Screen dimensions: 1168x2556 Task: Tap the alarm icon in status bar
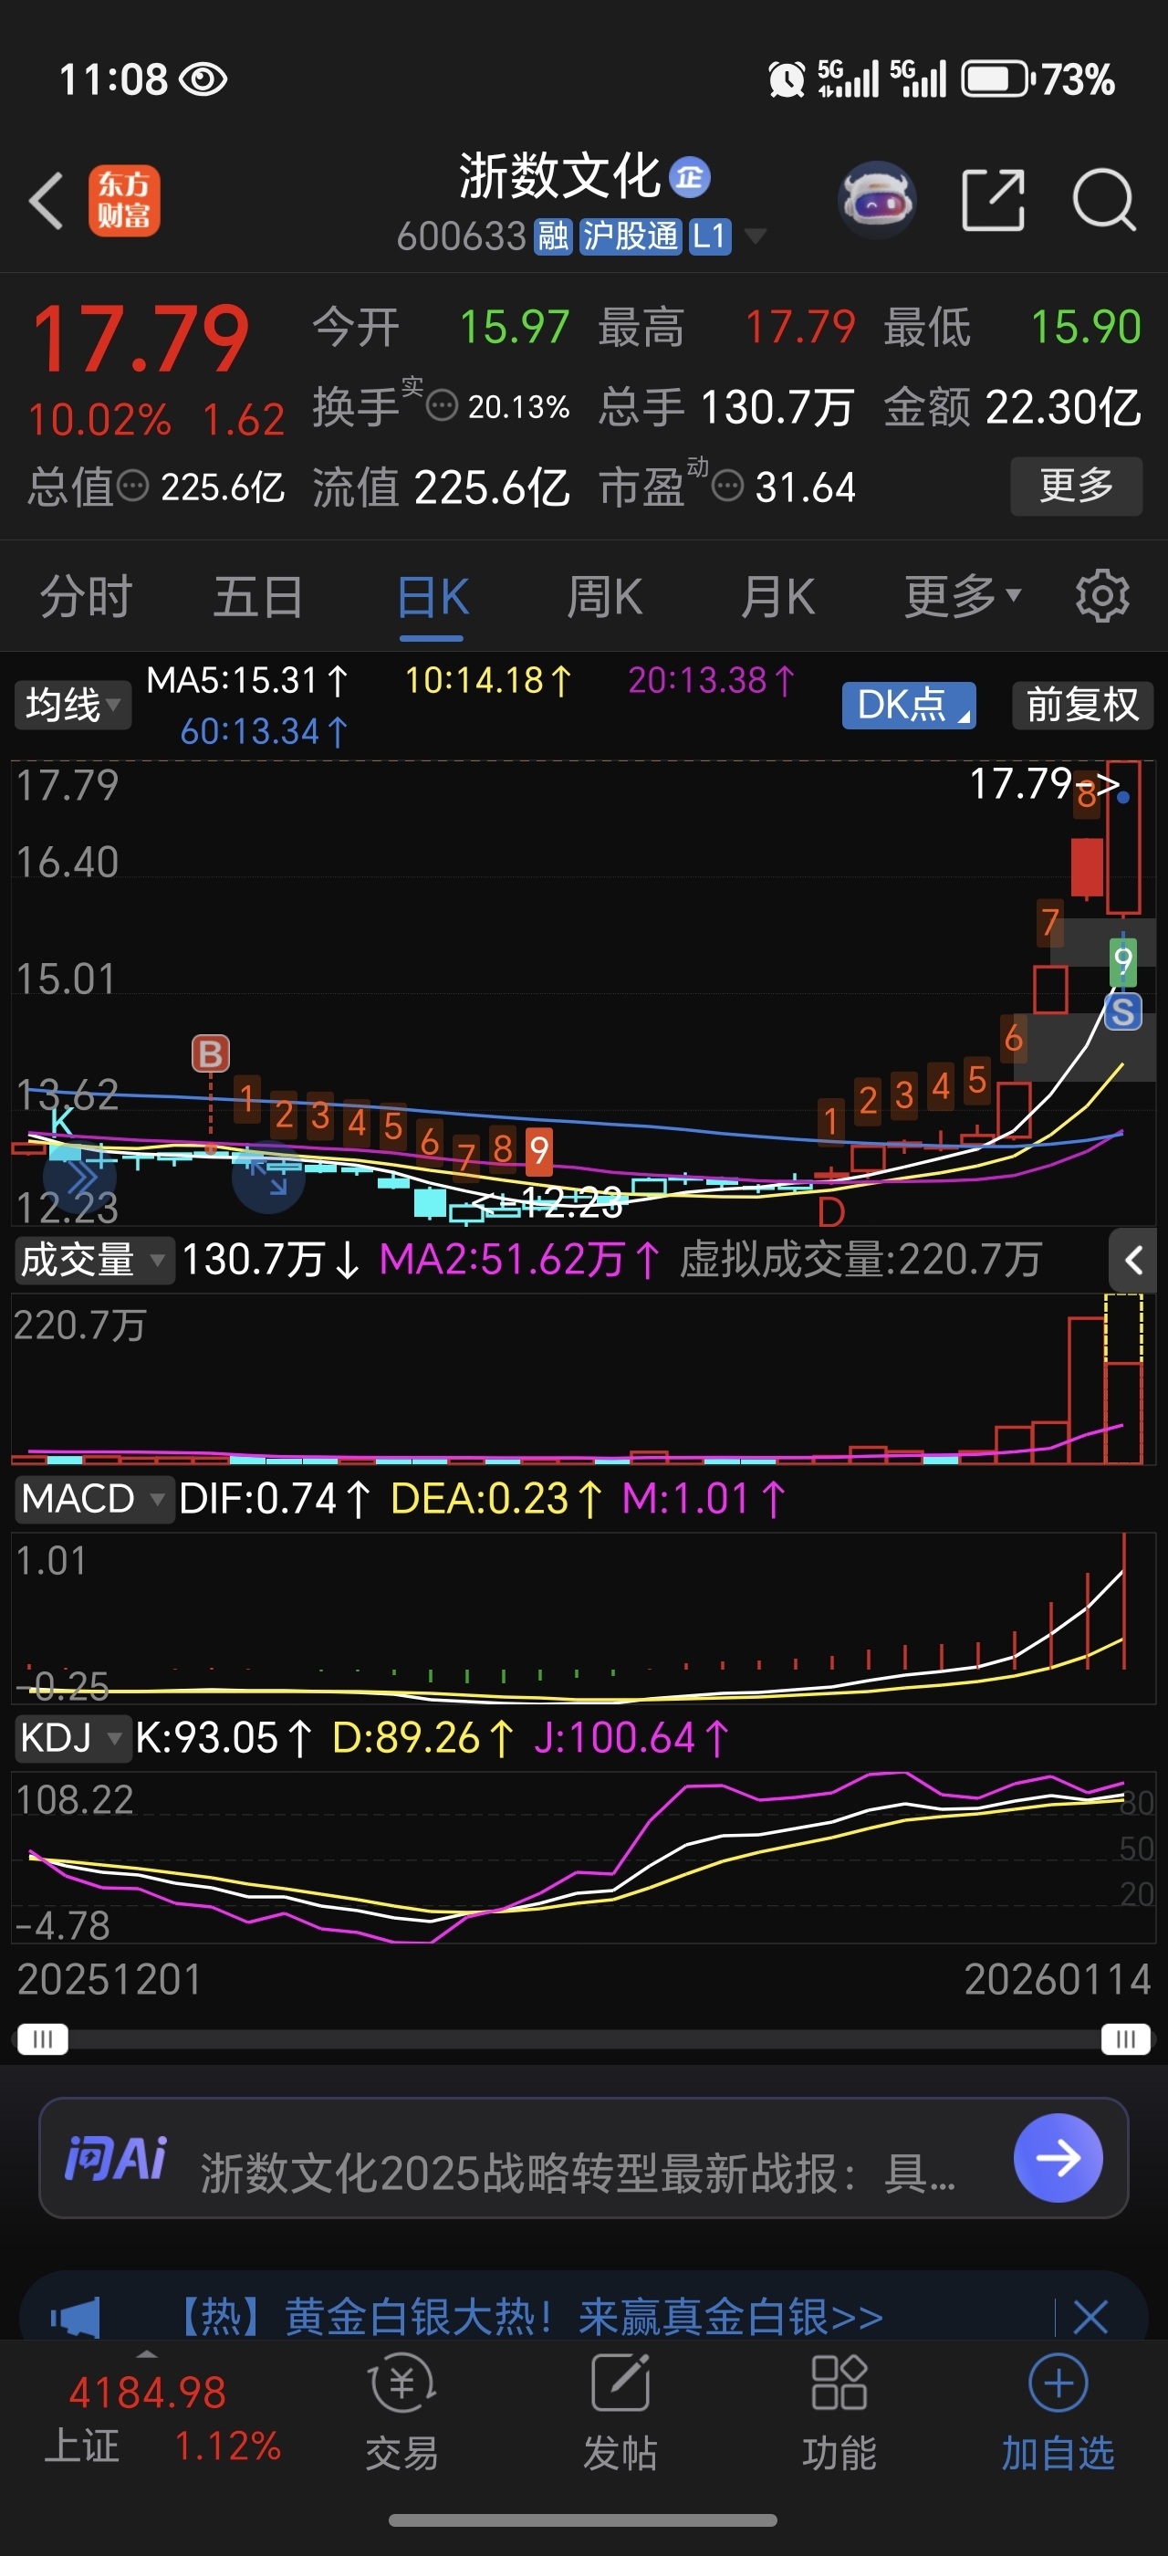(x=787, y=79)
